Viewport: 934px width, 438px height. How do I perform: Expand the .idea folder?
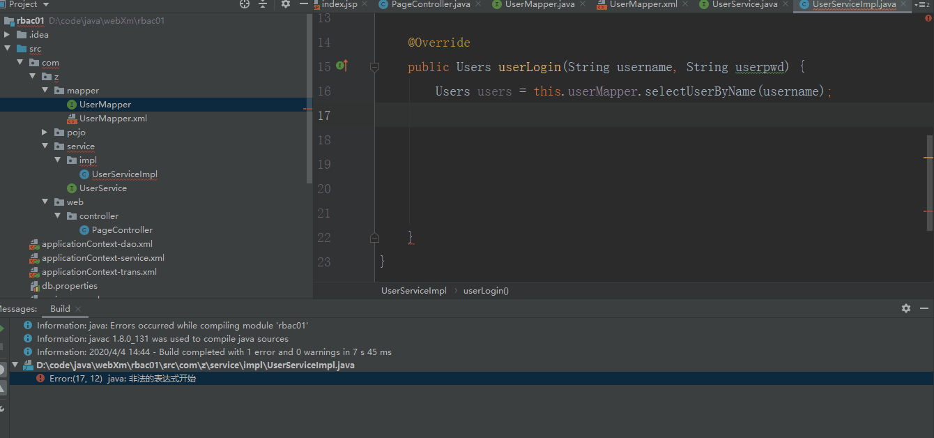[8, 34]
